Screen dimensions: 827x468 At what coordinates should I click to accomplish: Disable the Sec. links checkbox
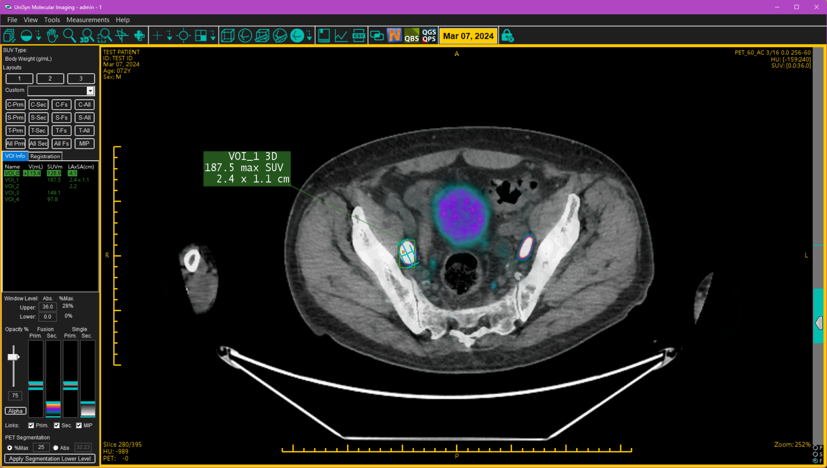(x=57, y=425)
